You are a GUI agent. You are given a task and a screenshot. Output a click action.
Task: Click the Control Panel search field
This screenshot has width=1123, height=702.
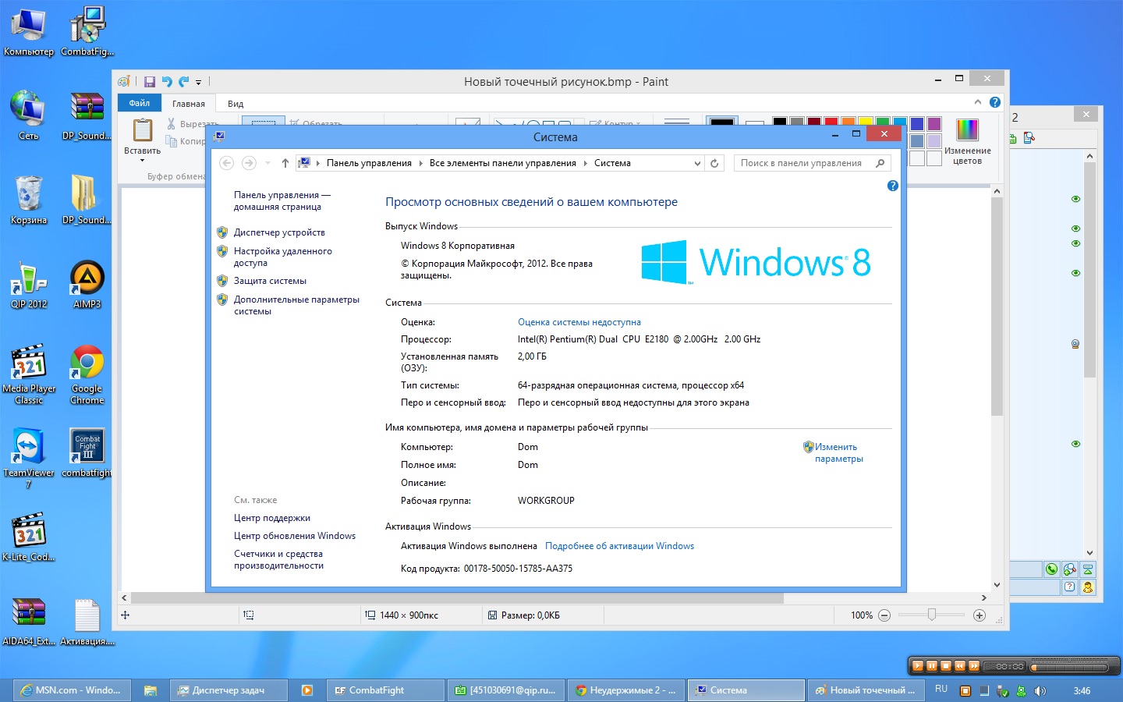coord(802,163)
